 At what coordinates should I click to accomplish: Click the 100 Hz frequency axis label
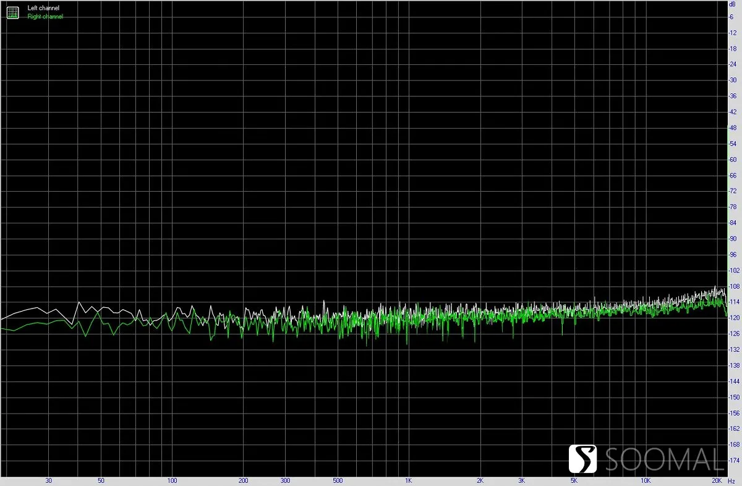[x=172, y=480]
